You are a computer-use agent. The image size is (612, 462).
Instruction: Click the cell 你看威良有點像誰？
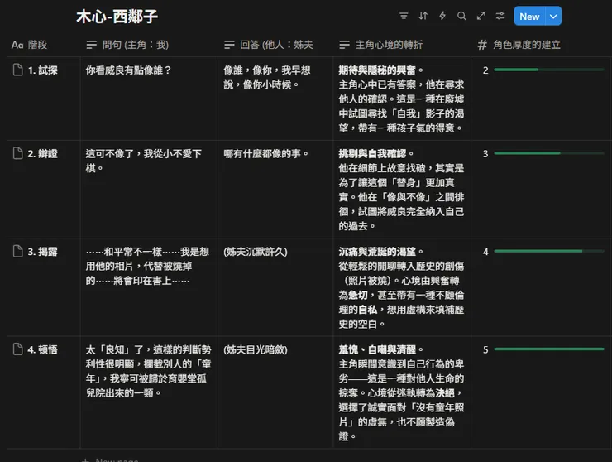click(149, 99)
